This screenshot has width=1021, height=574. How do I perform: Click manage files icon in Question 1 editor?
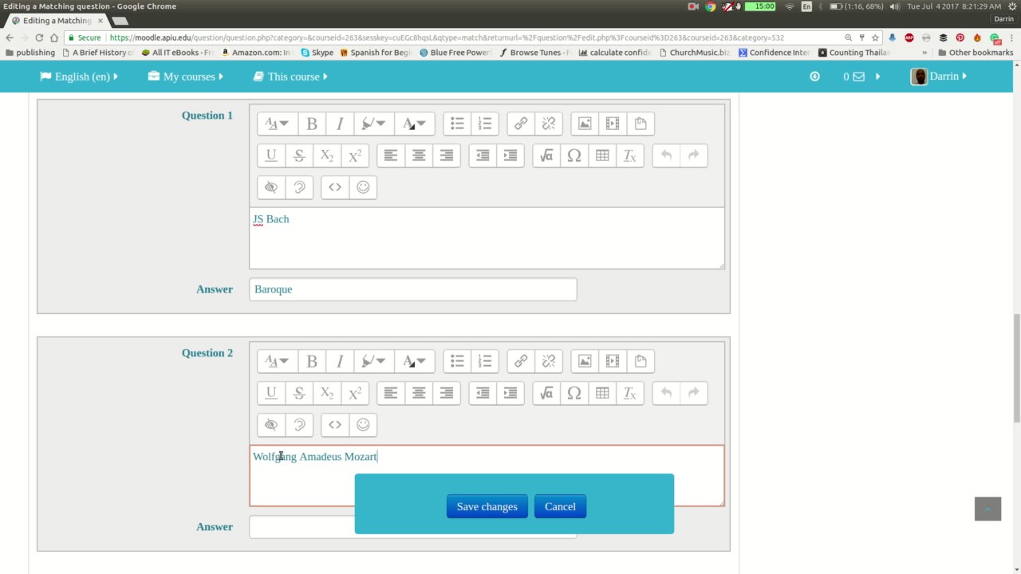641,124
